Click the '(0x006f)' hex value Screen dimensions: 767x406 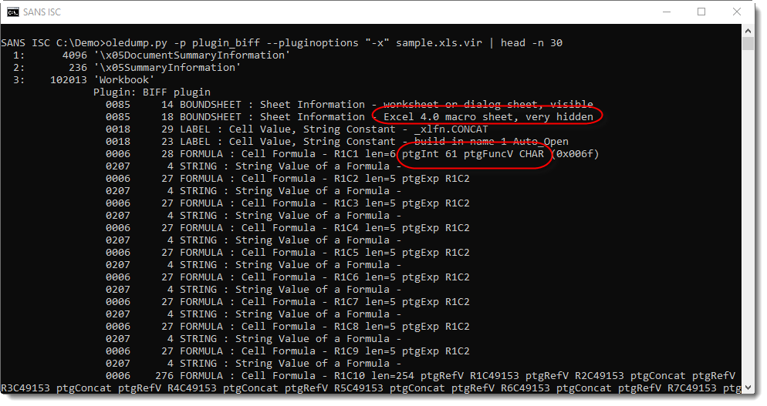(x=574, y=154)
